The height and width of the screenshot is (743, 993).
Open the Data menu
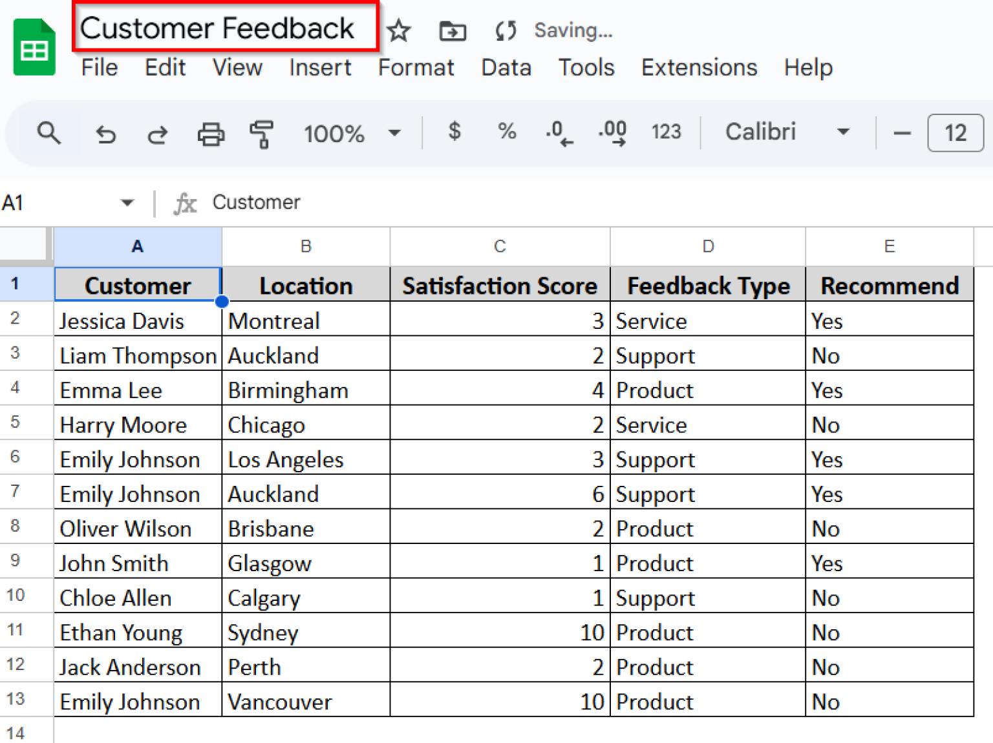click(x=506, y=67)
